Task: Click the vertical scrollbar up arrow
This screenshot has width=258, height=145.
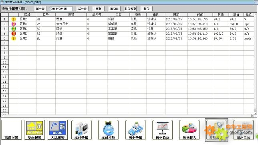Action: coord(255,14)
